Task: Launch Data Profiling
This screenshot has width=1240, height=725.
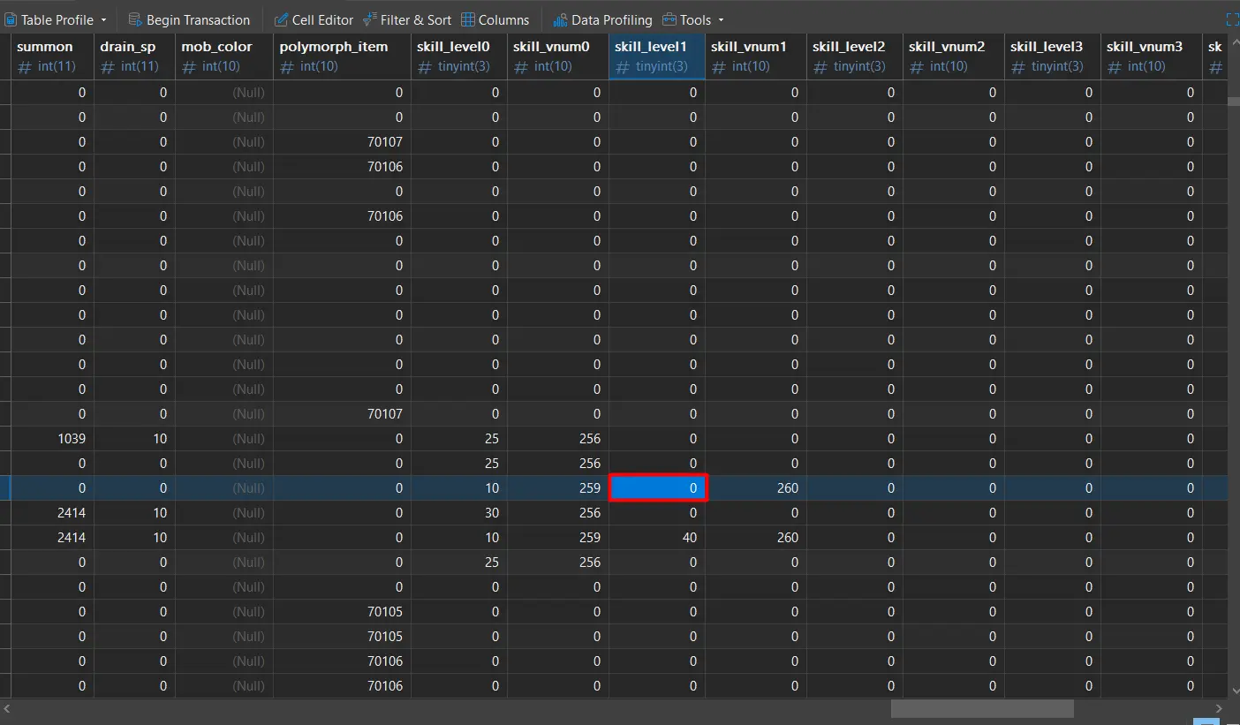Action: pyautogui.click(x=602, y=20)
